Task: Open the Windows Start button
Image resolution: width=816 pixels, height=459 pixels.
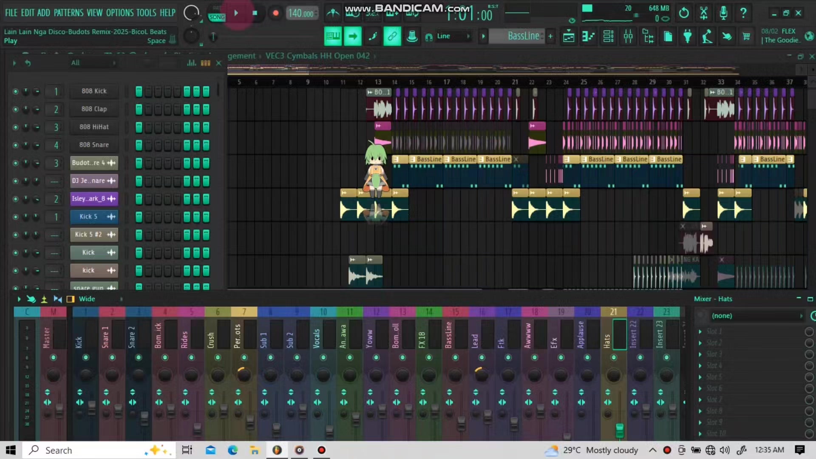Action: point(11,450)
